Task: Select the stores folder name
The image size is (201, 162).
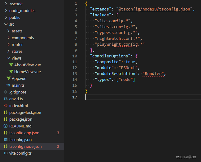Action: (17, 51)
